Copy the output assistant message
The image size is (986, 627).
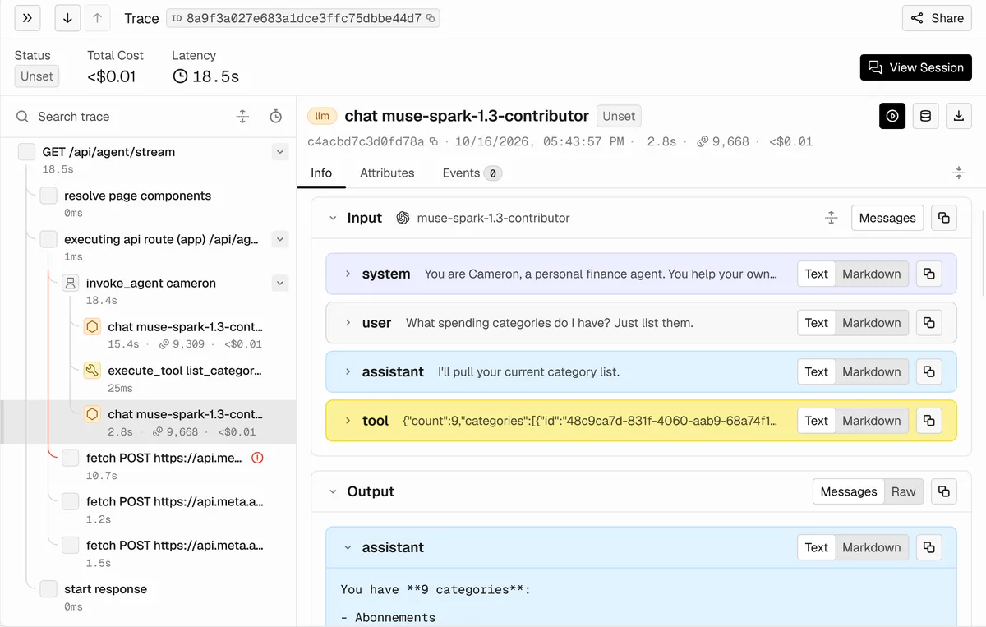[x=929, y=547]
